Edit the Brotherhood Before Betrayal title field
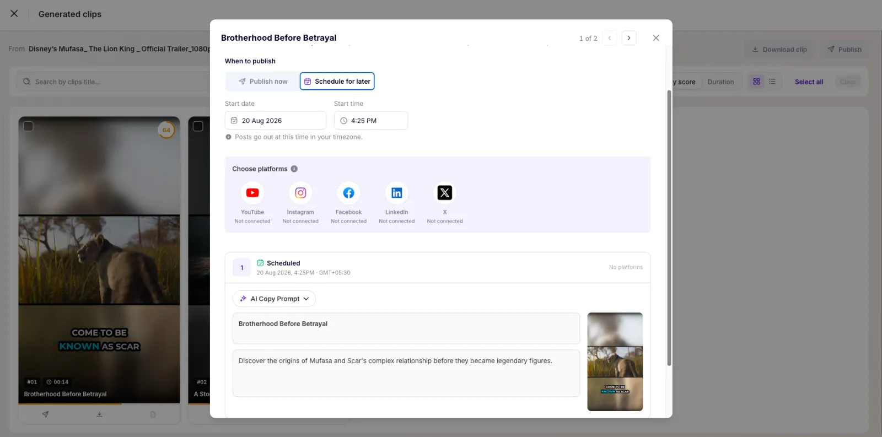 (x=406, y=328)
